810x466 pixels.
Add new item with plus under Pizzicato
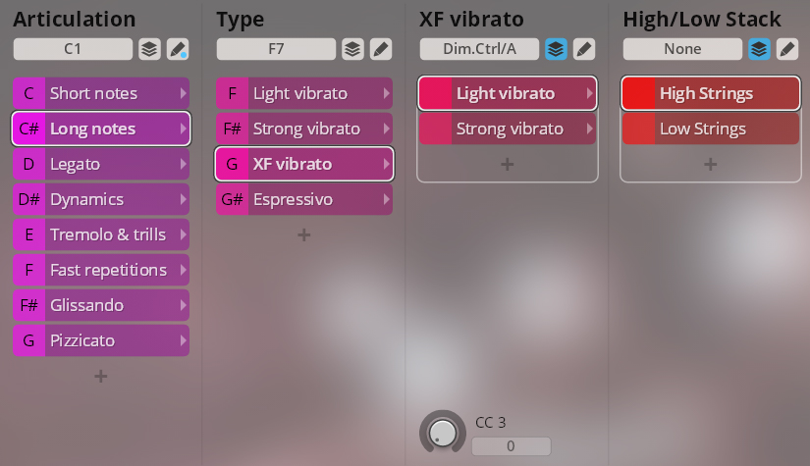100,376
